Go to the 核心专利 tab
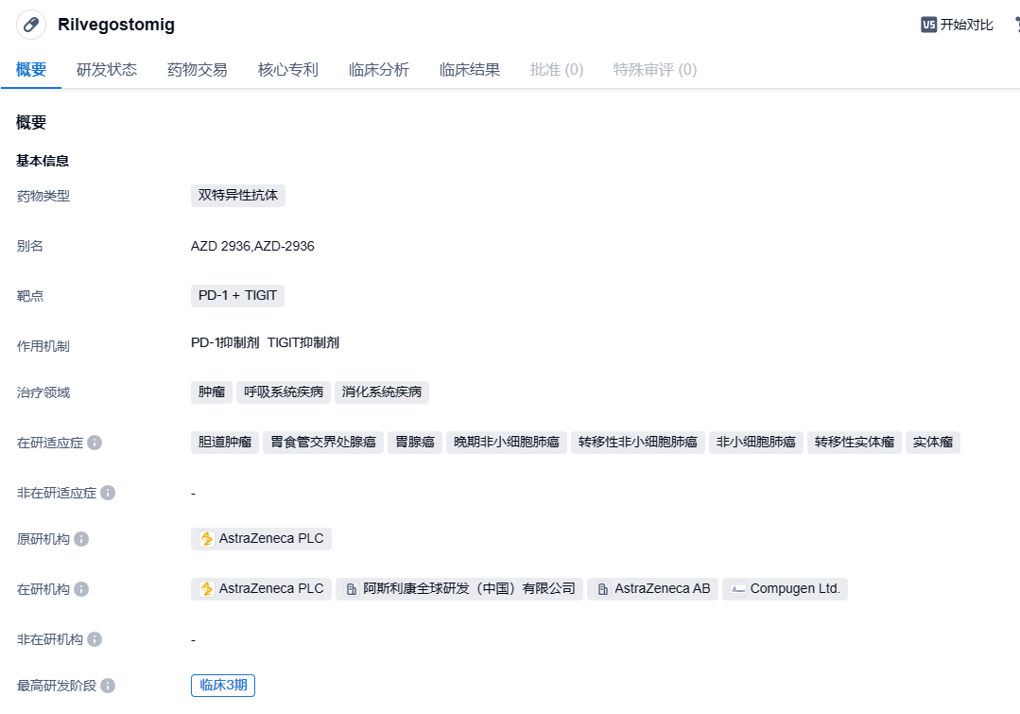Screen dimensions: 1020x714 point(288,70)
